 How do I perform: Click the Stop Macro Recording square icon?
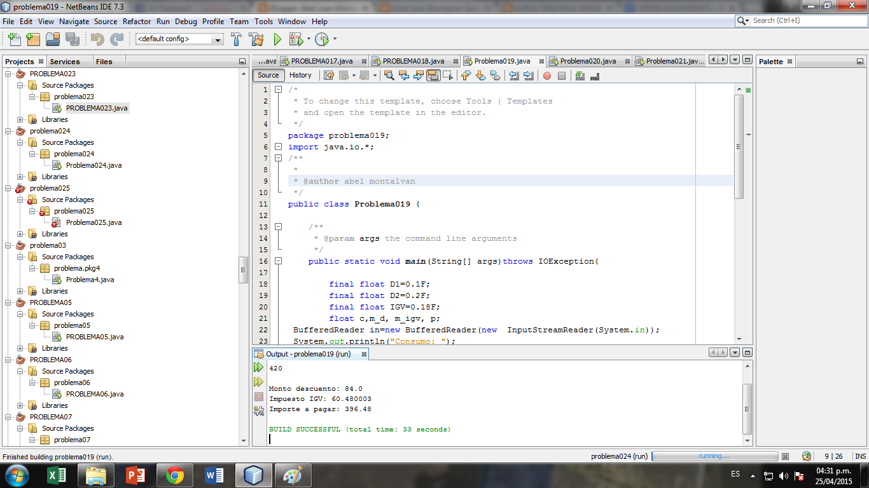[561, 76]
